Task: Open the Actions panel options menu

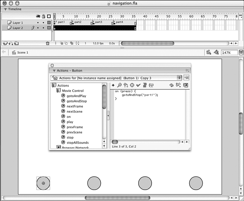Action: 187,71
